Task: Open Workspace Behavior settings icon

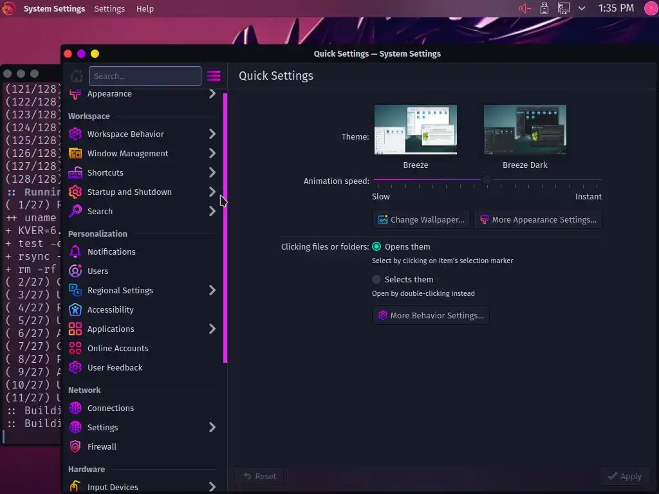Action: pos(75,134)
